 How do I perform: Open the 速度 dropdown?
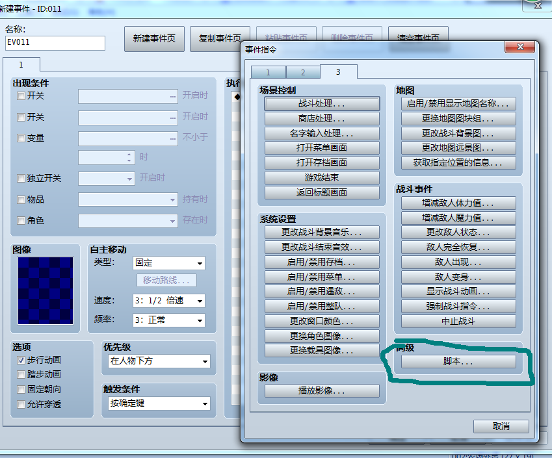(x=169, y=301)
